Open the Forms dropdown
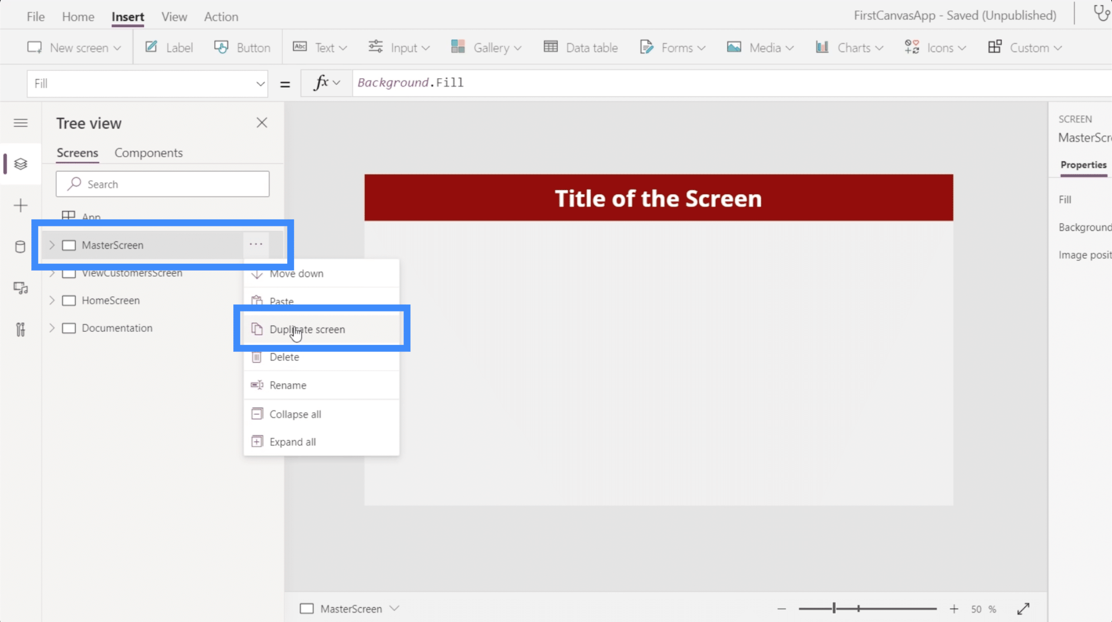 tap(672, 47)
